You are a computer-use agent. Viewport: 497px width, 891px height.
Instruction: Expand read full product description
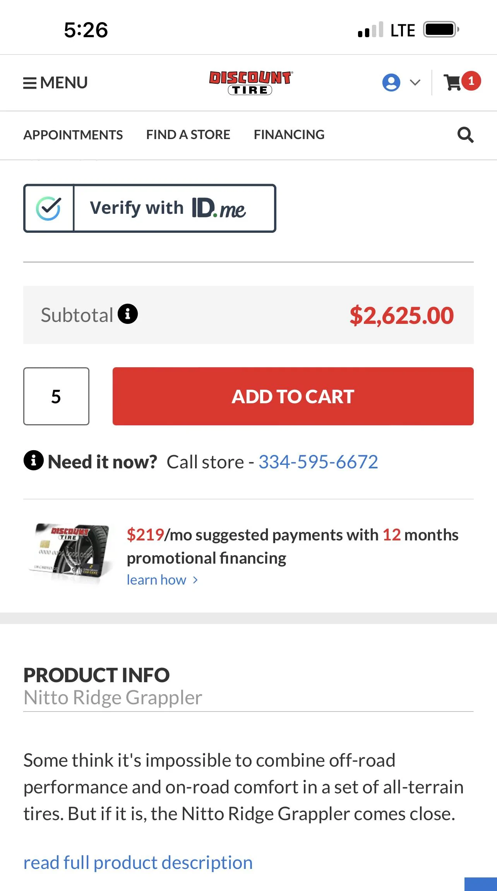coord(138,863)
